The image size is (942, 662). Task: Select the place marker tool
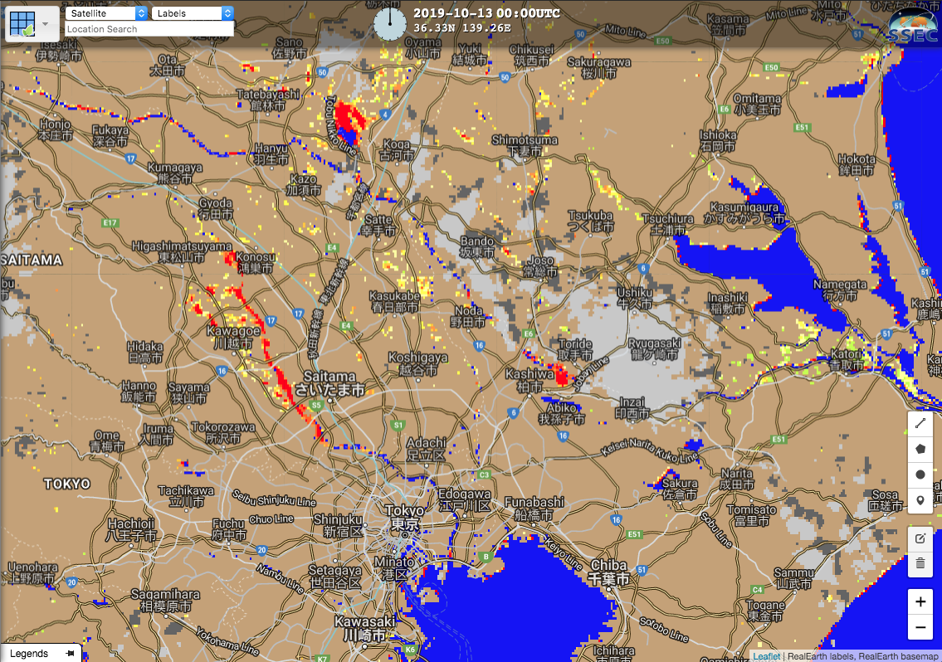(920, 500)
